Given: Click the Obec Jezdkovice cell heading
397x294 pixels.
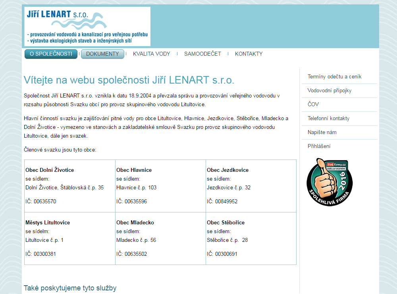Looking at the screenshot, I should click(x=227, y=170).
